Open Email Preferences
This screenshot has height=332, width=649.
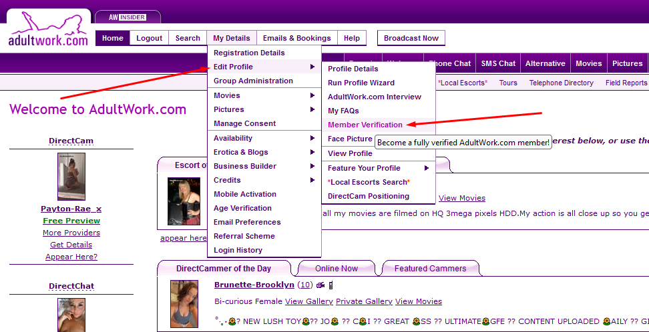coord(264,223)
